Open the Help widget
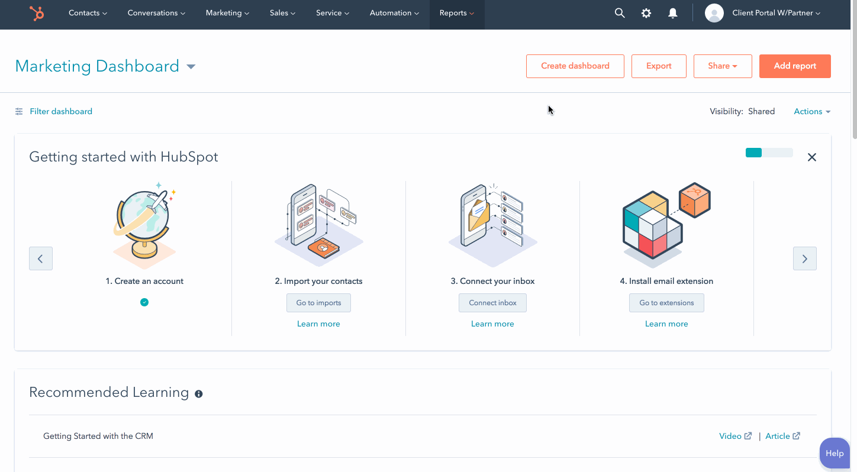This screenshot has width=857, height=472. click(835, 453)
